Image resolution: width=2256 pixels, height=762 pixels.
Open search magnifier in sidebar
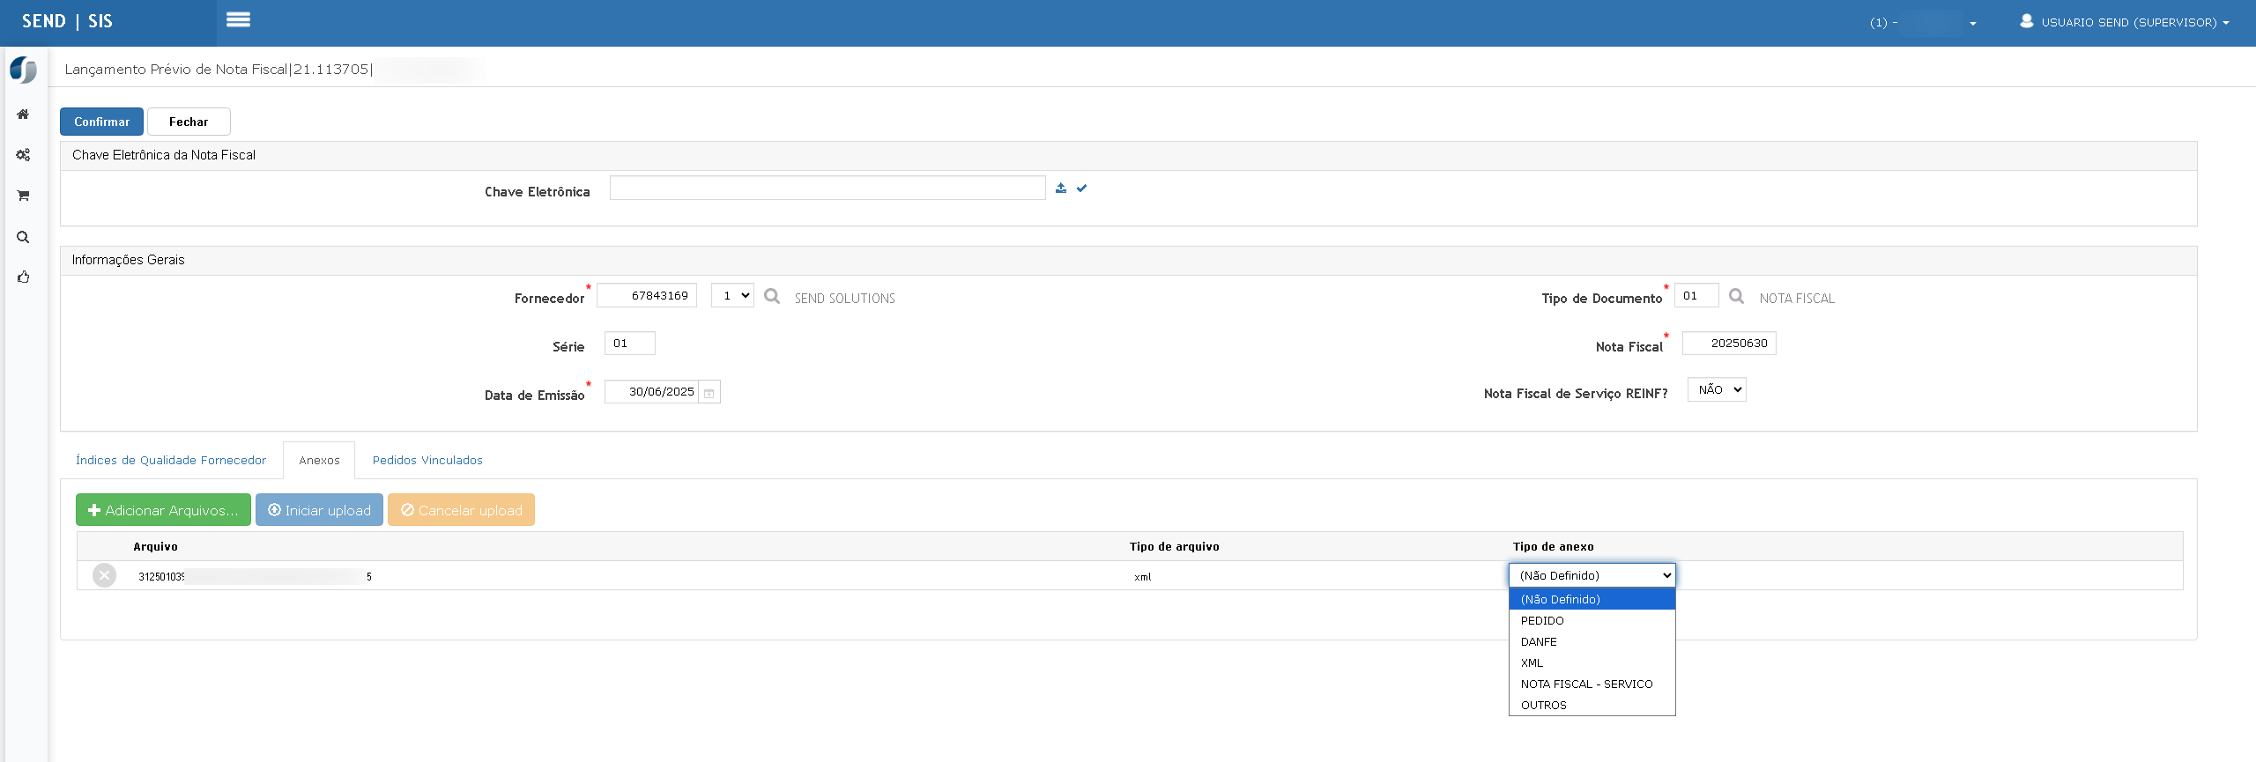pyautogui.click(x=23, y=237)
